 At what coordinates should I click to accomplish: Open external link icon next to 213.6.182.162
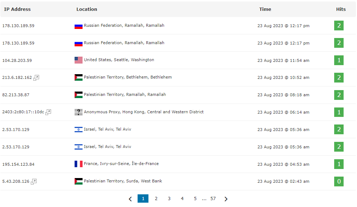click(x=36, y=78)
